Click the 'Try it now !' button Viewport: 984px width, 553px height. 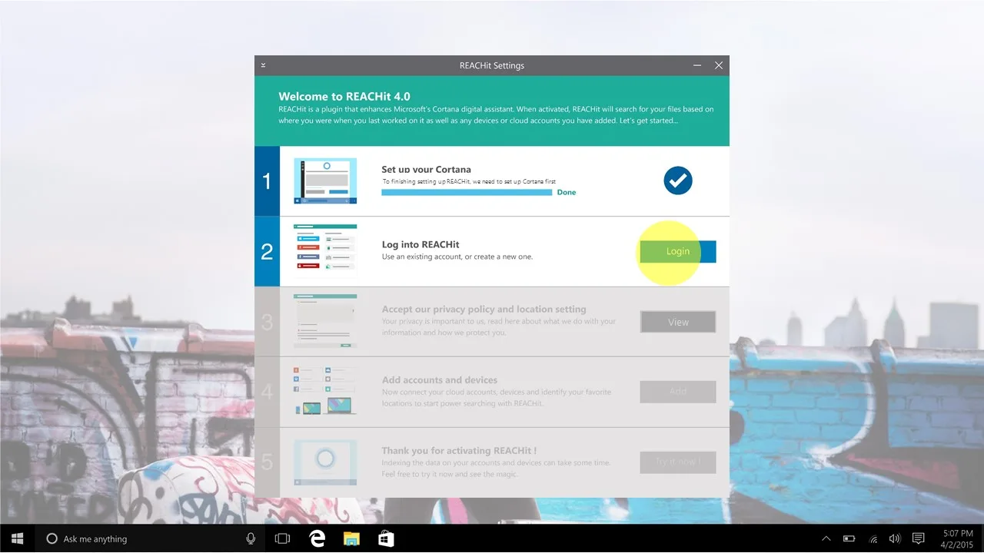(678, 462)
